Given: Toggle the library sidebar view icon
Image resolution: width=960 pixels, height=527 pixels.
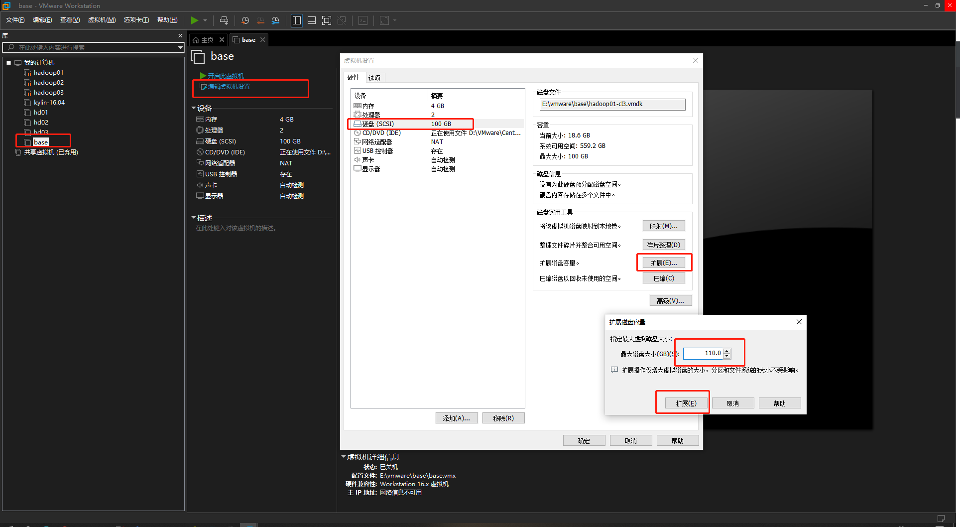Looking at the screenshot, I should [297, 20].
